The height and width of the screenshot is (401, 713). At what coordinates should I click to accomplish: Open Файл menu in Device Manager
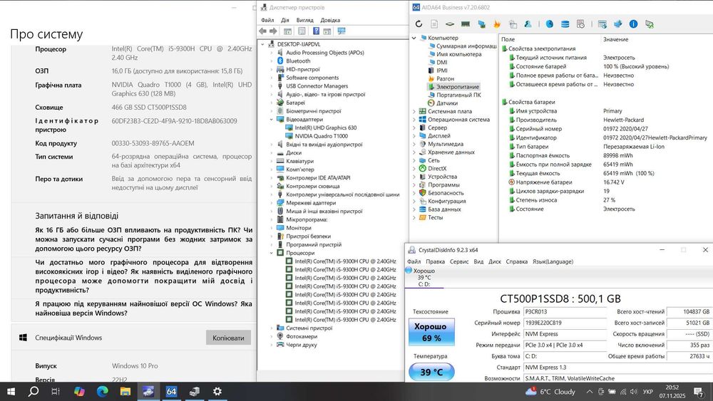tap(267, 20)
